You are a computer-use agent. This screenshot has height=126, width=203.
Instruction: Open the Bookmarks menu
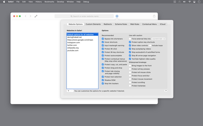[49, 2]
